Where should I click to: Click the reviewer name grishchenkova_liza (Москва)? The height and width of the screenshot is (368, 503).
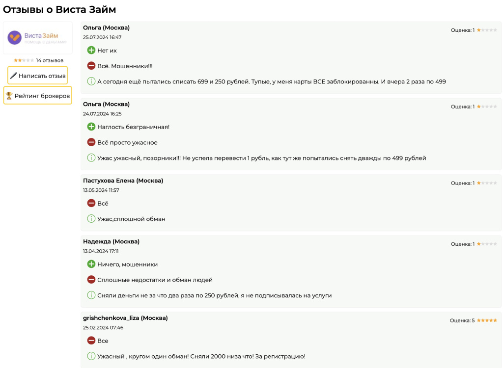(x=125, y=318)
